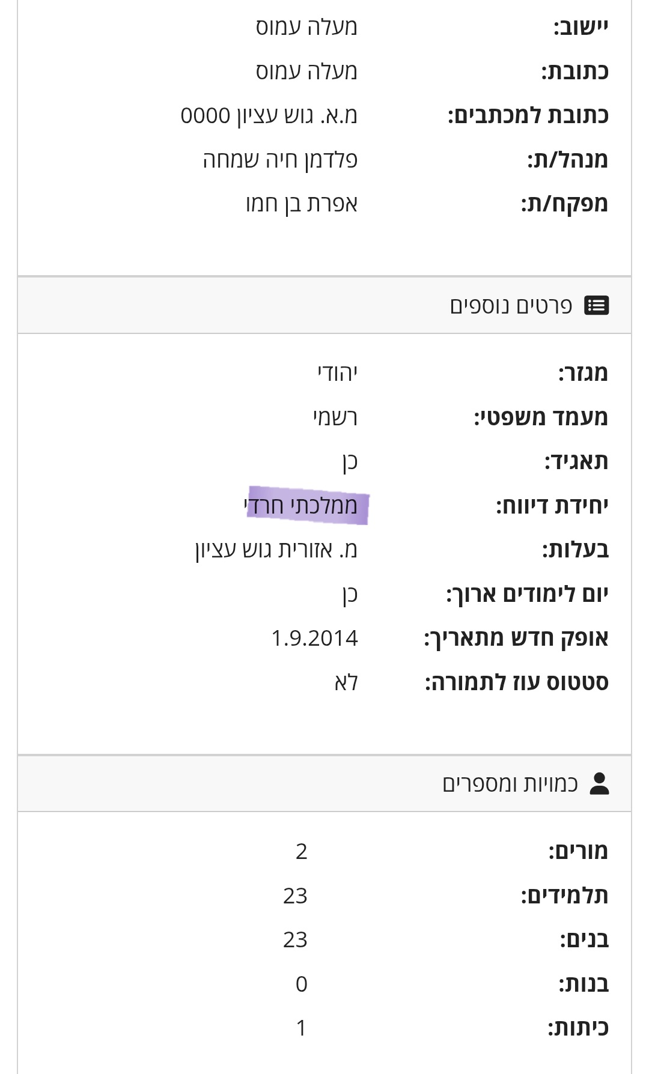Click the sector value יהודי
649x1074 pixels.
pyautogui.click(x=337, y=373)
